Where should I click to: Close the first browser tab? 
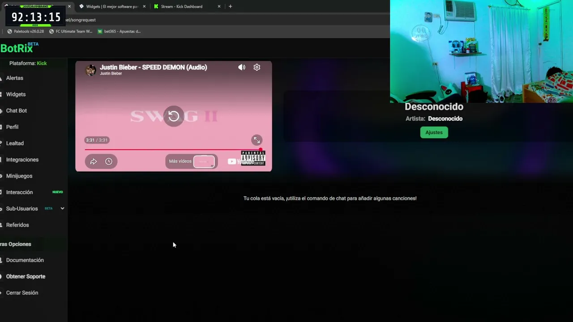pos(69,6)
